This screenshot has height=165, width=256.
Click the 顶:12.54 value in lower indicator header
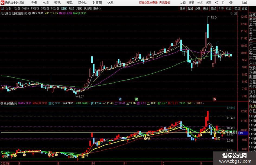pyautogui.click(x=96, y=103)
